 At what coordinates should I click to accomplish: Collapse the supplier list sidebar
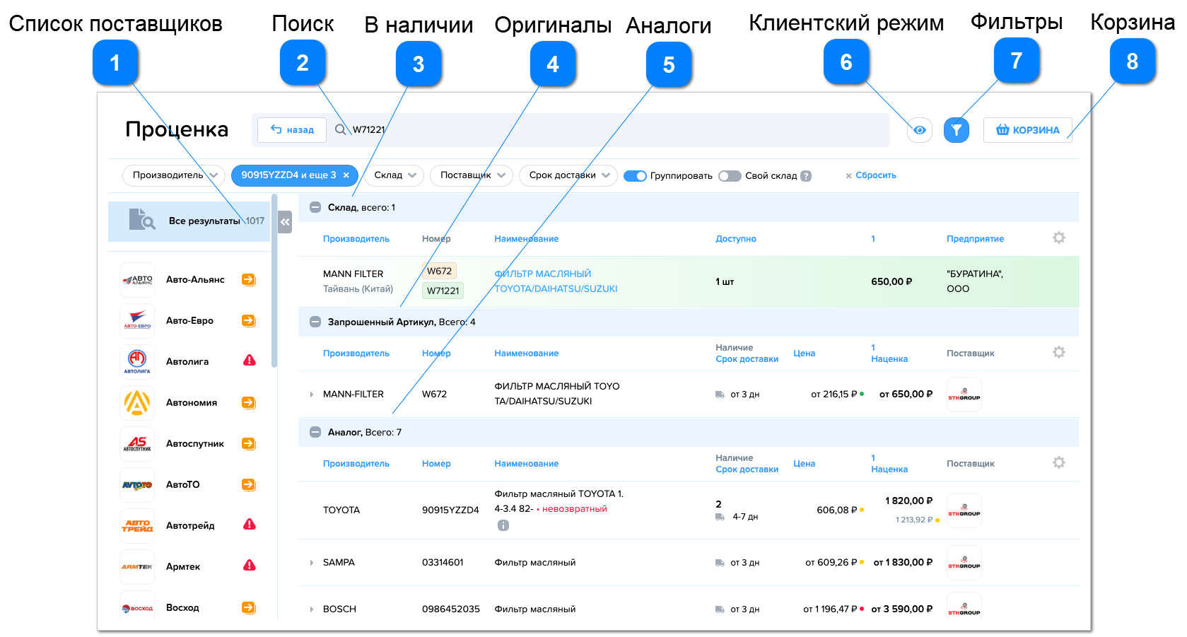[x=285, y=222]
